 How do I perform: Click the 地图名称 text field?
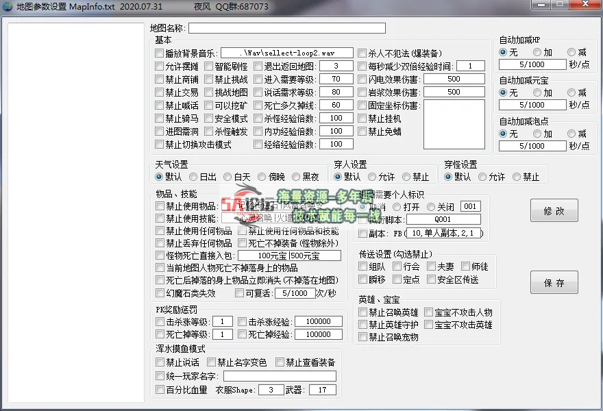(x=287, y=28)
